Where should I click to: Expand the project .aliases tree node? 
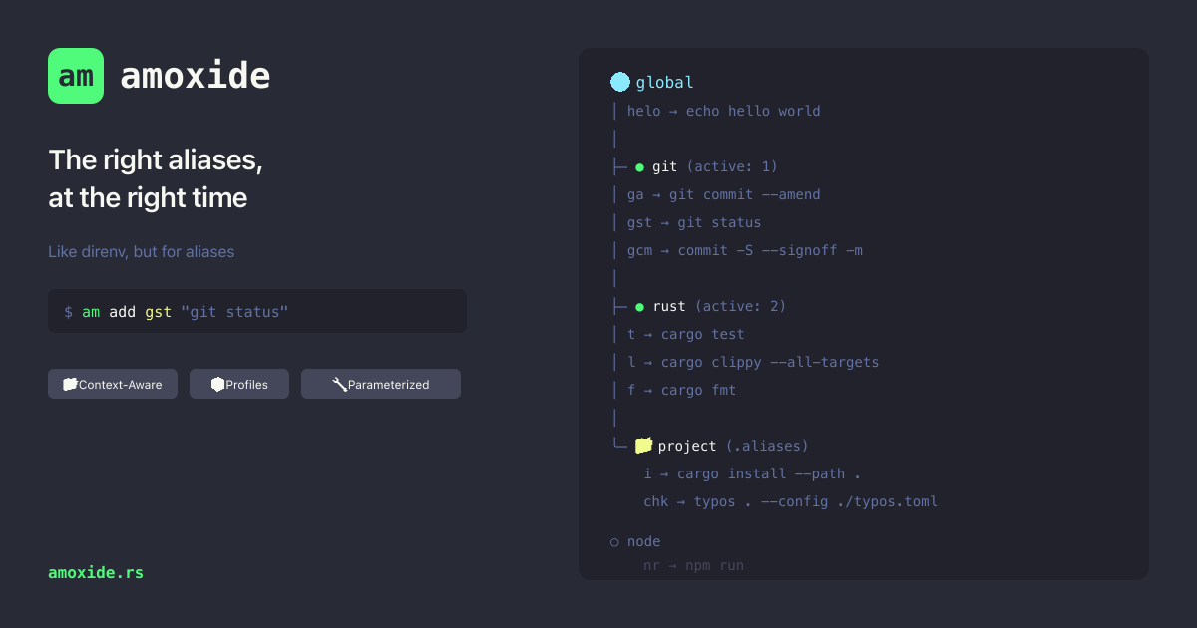coord(619,445)
